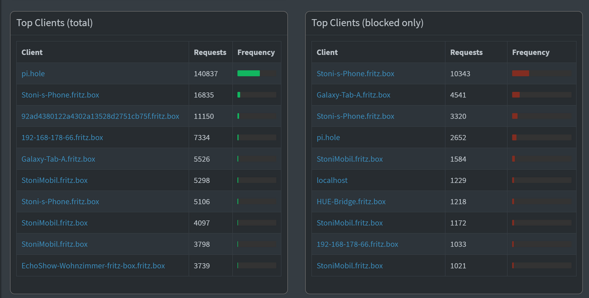Open Stoni-s-Phone.fritz.box client with 16835 requests
The height and width of the screenshot is (298, 589).
click(60, 95)
